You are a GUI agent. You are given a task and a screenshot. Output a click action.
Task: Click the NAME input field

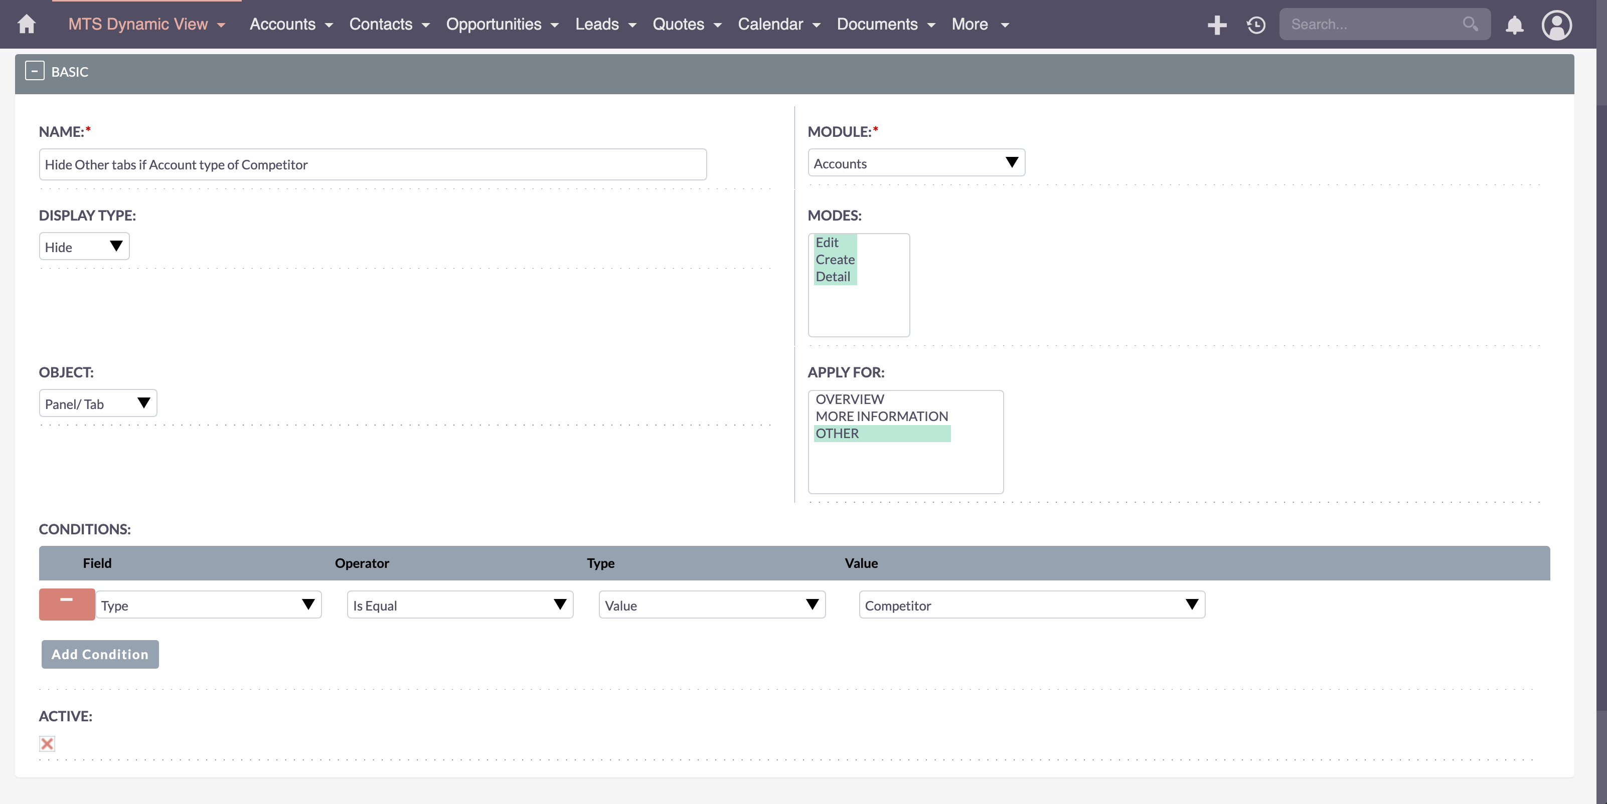(371, 164)
